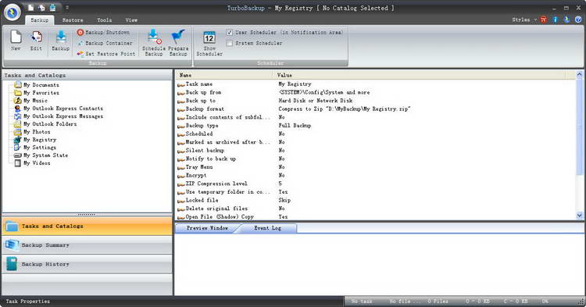Choose Backup Container in the ribbon
586x307 pixels.
(x=105, y=43)
